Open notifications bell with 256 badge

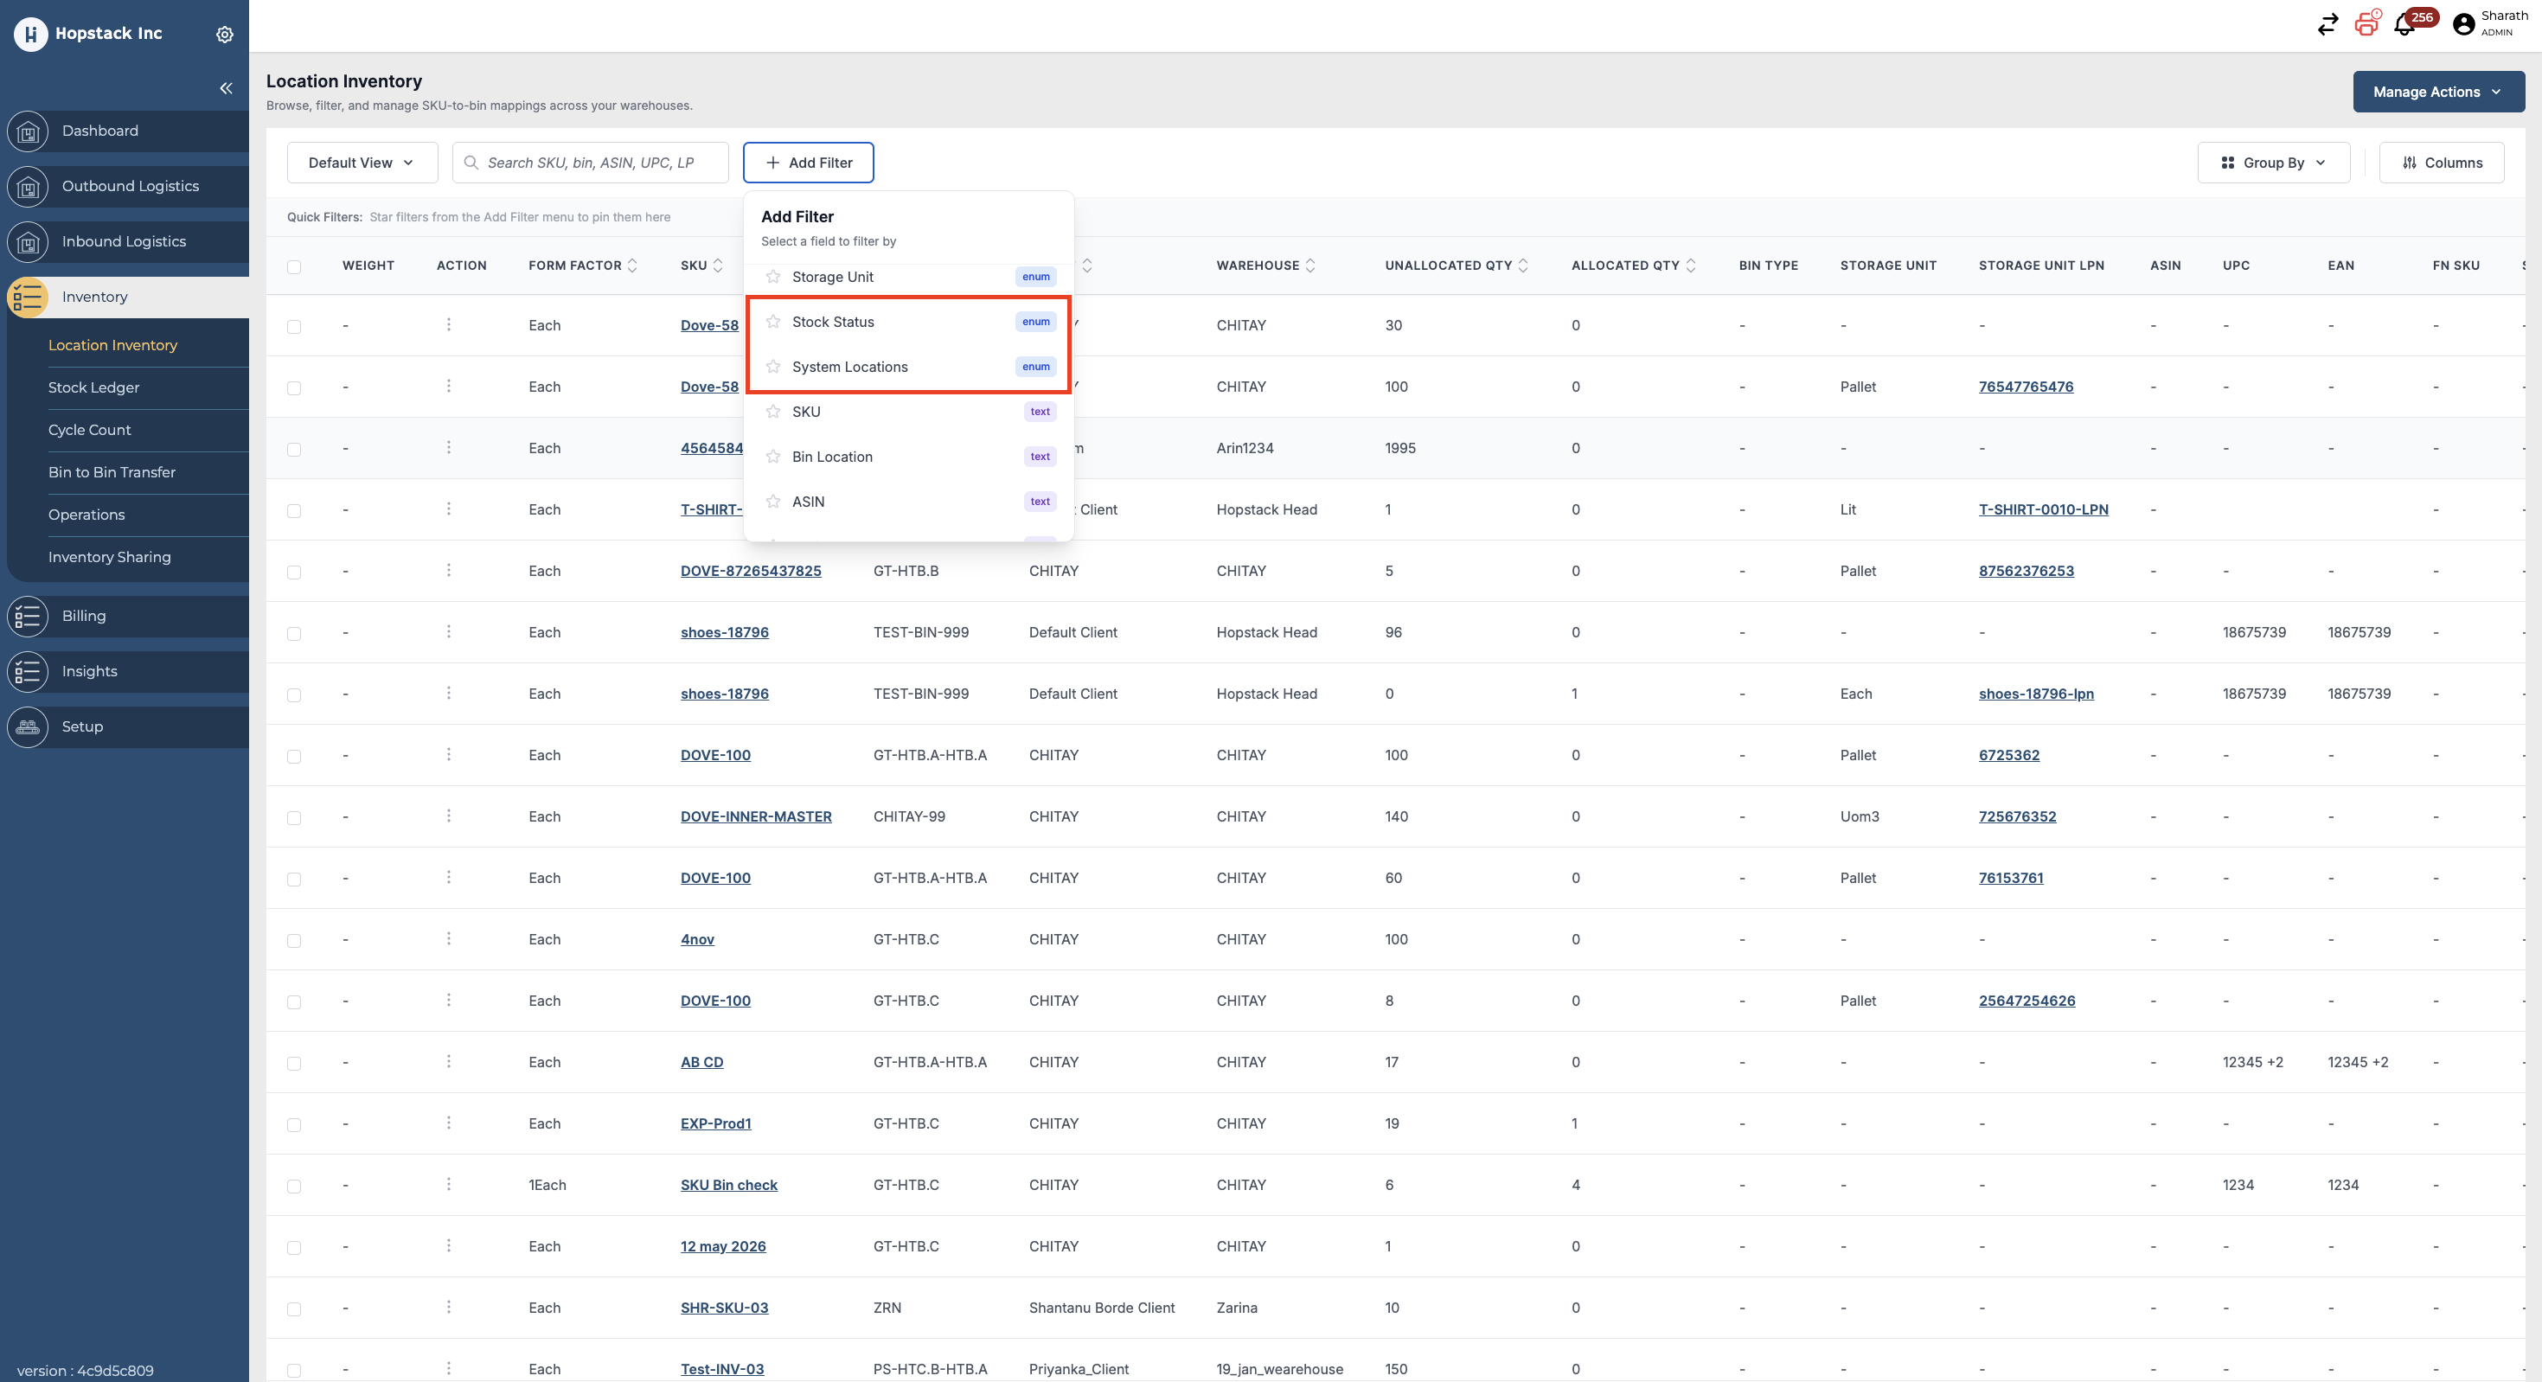click(x=2404, y=25)
